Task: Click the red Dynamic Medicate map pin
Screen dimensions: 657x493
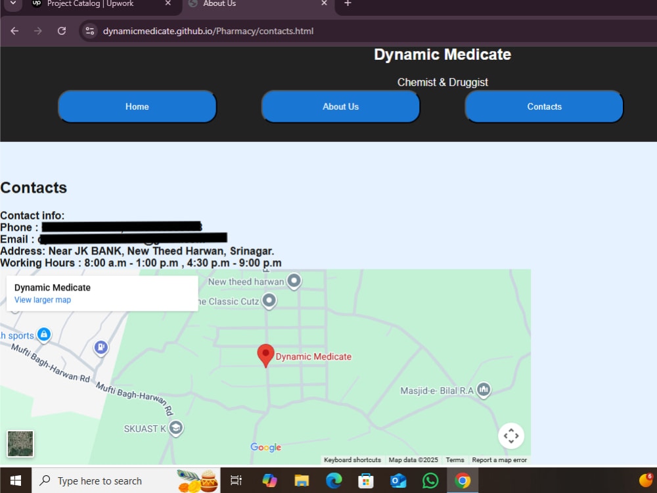Action: 265,355
